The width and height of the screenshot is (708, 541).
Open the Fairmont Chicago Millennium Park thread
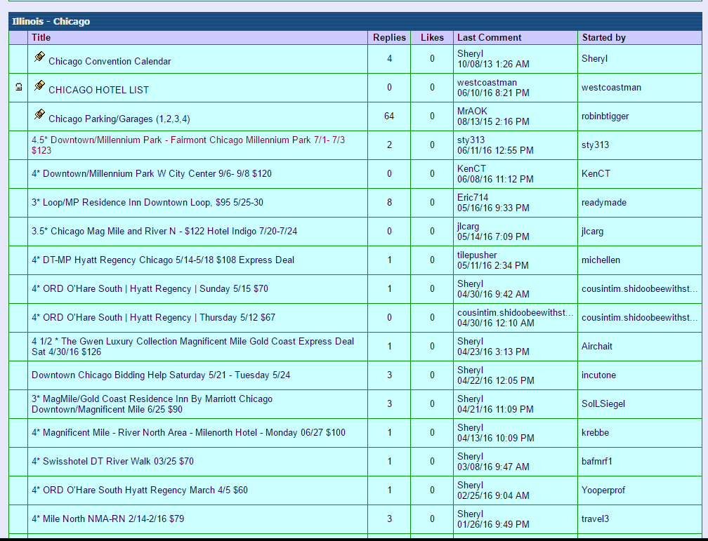pos(188,140)
